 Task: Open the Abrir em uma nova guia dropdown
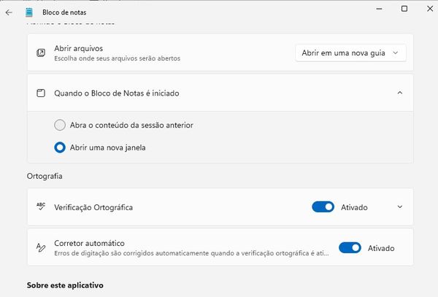coord(350,53)
